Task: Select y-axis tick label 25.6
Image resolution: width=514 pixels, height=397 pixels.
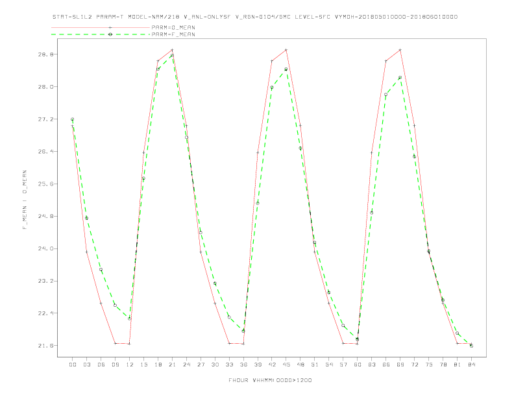Action: pyautogui.click(x=46, y=184)
